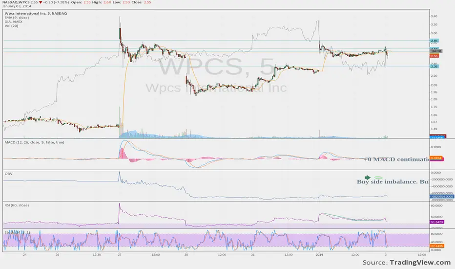
Task: Open the TradingView.com source link
Action: pyautogui.click(x=420, y=262)
